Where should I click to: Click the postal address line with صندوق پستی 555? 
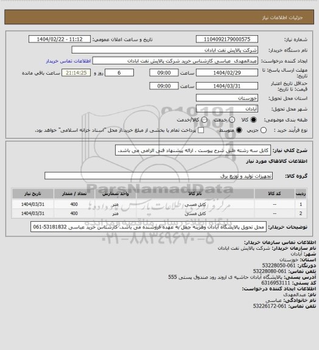coord(242,277)
